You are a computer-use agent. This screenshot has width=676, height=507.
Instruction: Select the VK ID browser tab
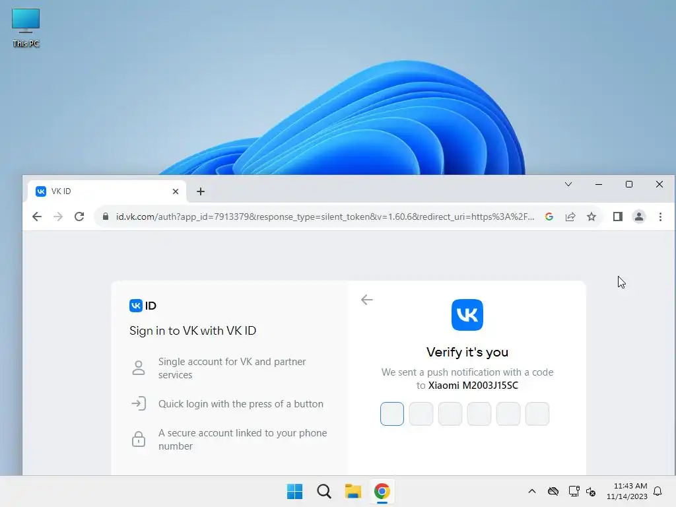tap(107, 191)
